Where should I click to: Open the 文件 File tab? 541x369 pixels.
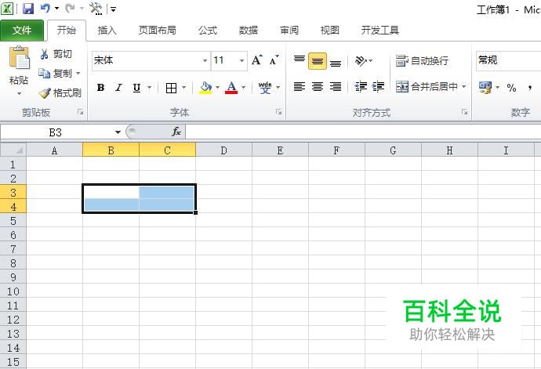point(22,31)
